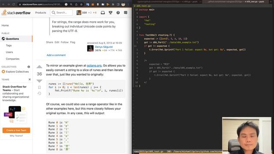
Task: Open the achievements trophy icon
Action: [110, 12]
